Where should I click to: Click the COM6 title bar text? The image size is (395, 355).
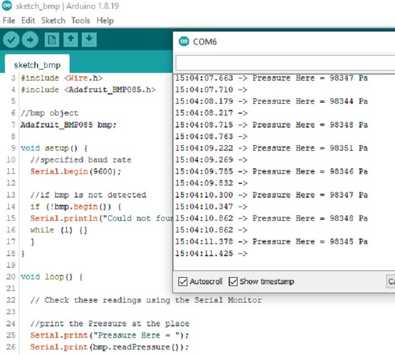[205, 41]
